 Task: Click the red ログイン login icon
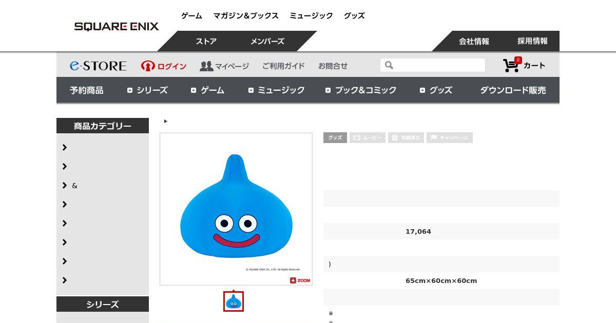[148, 66]
